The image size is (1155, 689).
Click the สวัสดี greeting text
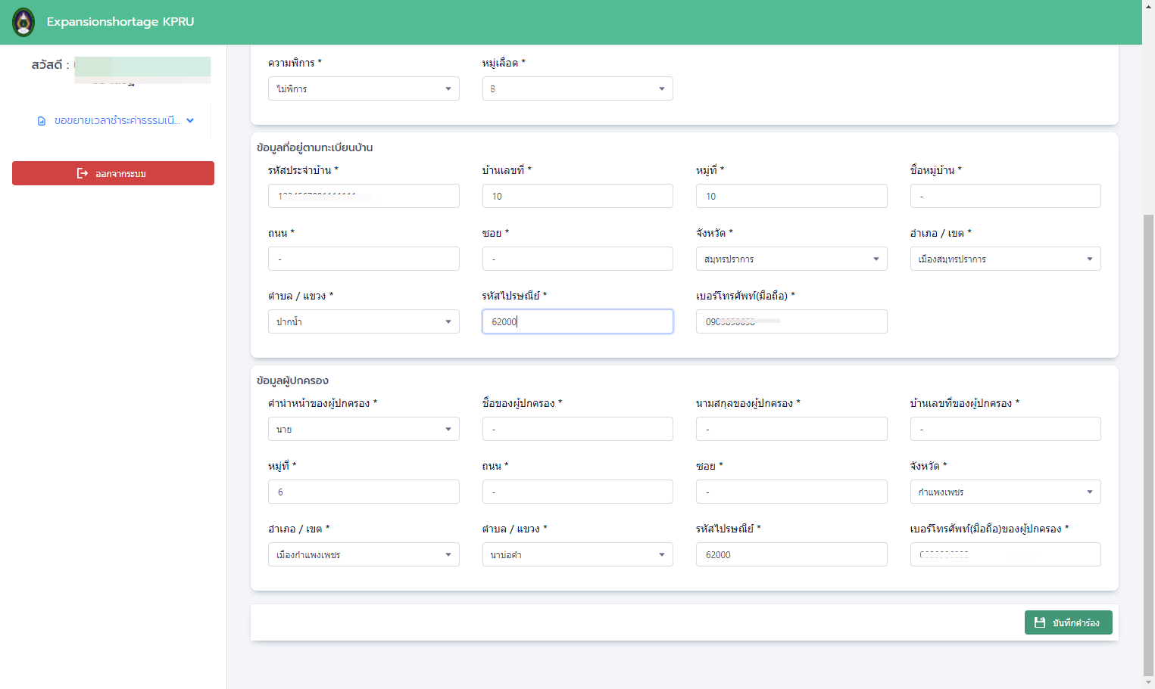[50, 65]
